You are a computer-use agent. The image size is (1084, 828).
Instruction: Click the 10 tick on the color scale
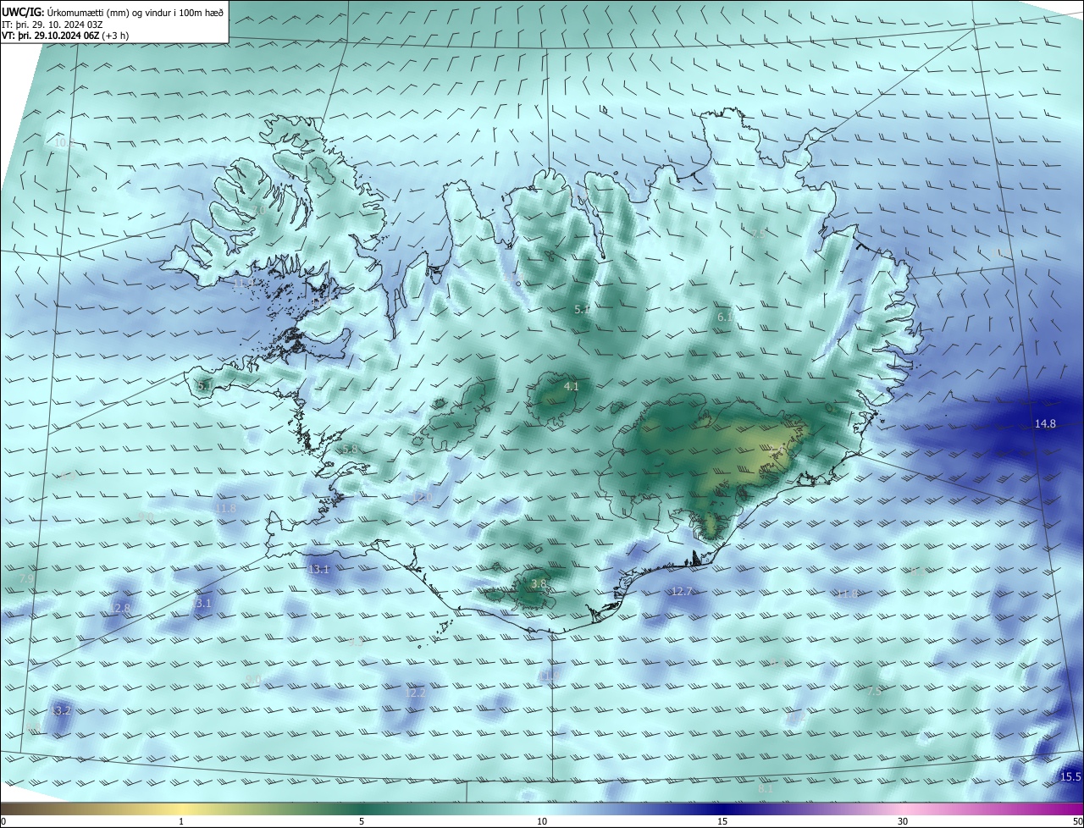tap(542, 821)
